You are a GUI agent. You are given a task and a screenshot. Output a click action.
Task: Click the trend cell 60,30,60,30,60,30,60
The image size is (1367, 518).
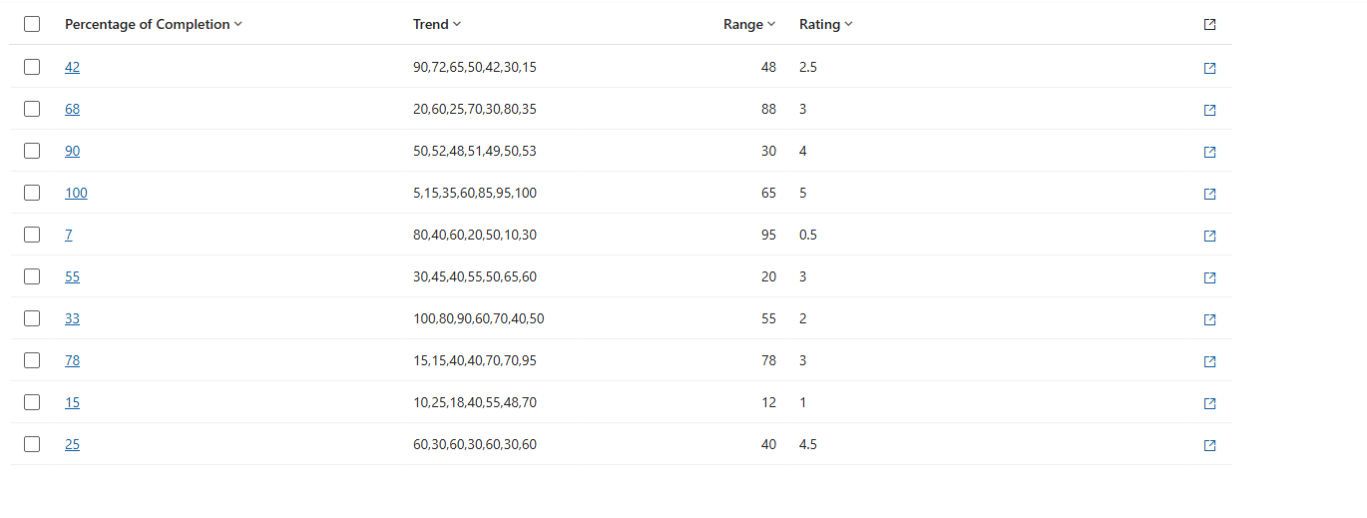point(475,444)
